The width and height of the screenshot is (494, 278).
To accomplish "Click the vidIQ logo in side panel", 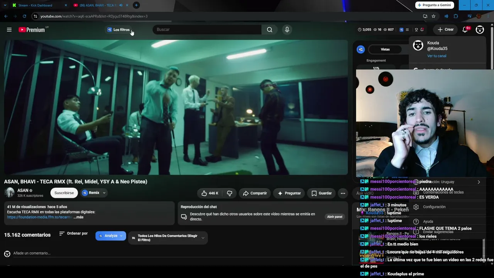I will (x=361, y=49).
